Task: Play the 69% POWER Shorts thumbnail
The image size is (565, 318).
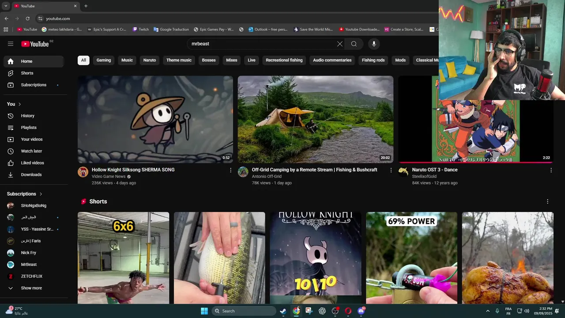Action: point(411,258)
